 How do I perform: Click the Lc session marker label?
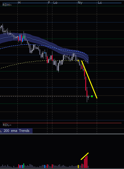click(100, 2)
